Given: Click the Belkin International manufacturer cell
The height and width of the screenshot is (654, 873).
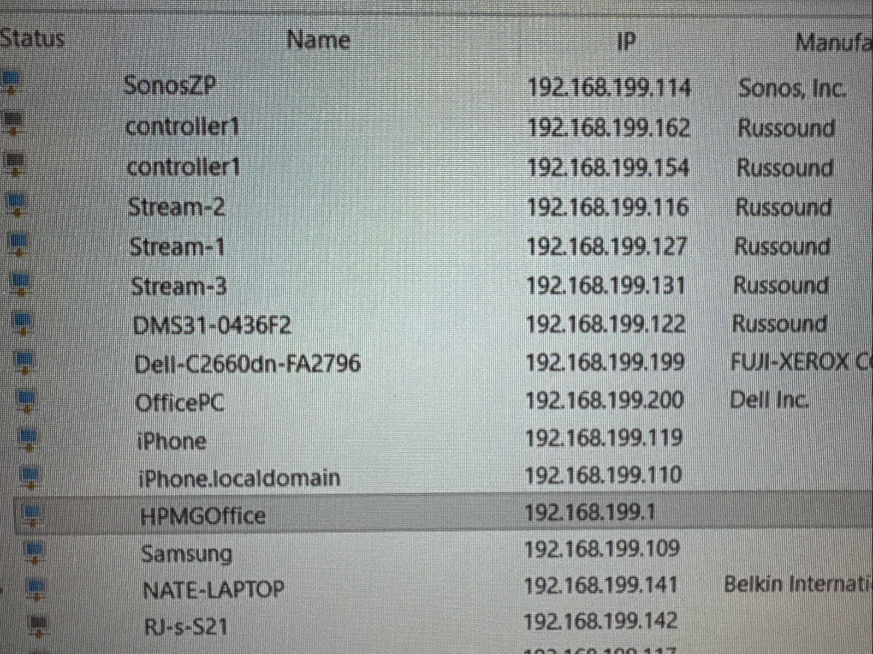Looking at the screenshot, I should click(x=798, y=584).
